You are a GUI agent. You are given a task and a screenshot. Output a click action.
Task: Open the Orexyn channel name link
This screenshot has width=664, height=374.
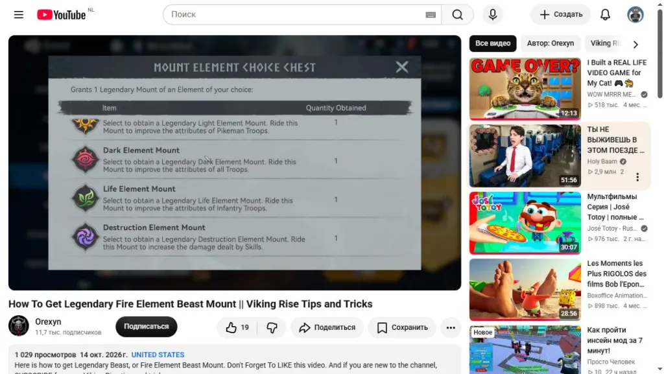[x=48, y=321]
